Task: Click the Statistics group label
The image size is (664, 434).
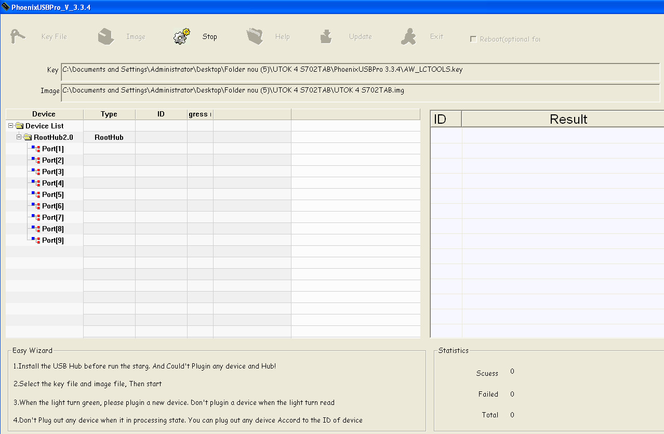Action: [454, 350]
